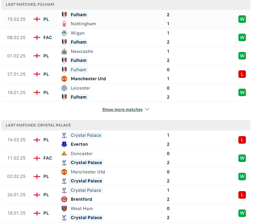Click the green W badge for Fulham vs Nottingham

pos(242,19)
